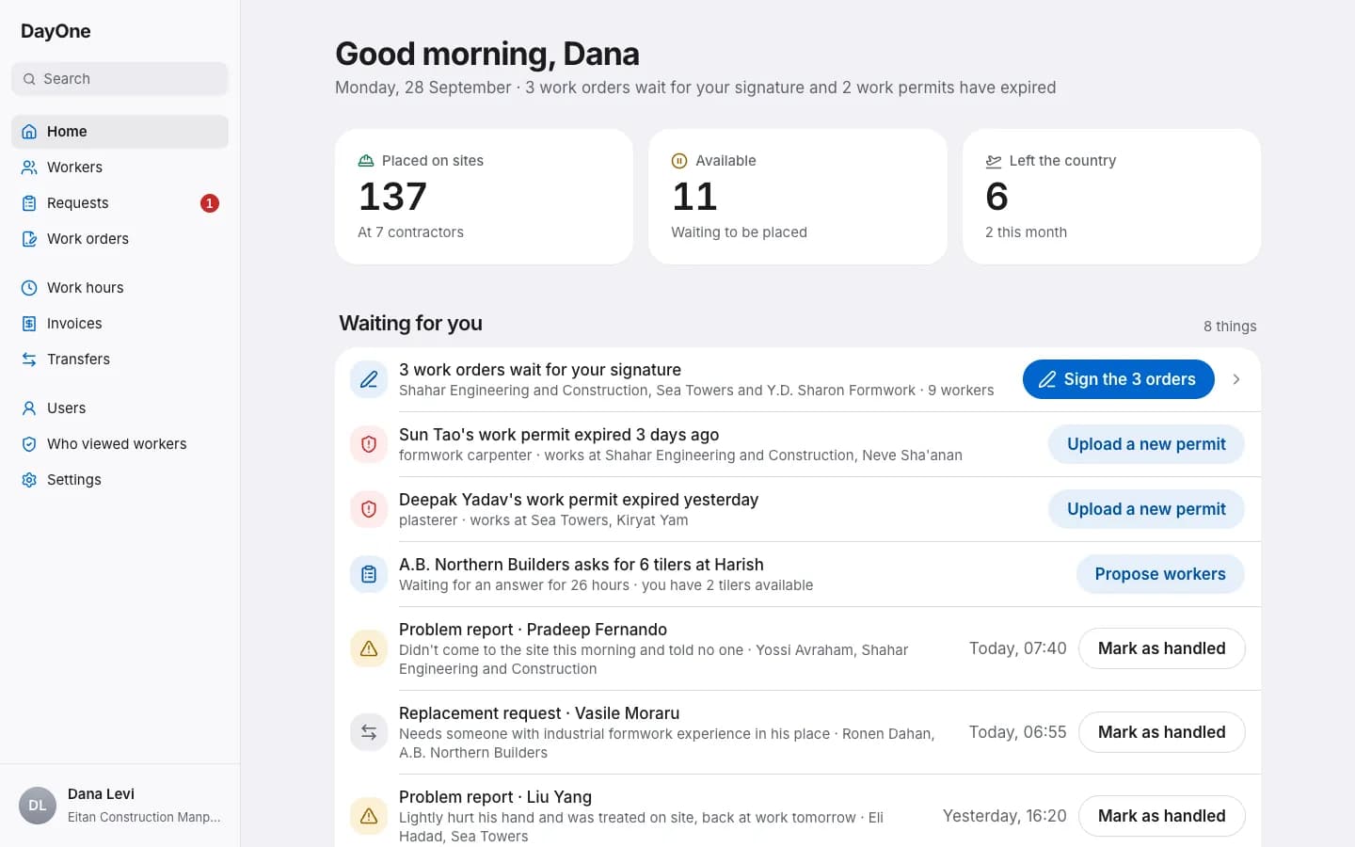Open Dana Levi account name
The height and width of the screenshot is (847, 1355).
101,794
